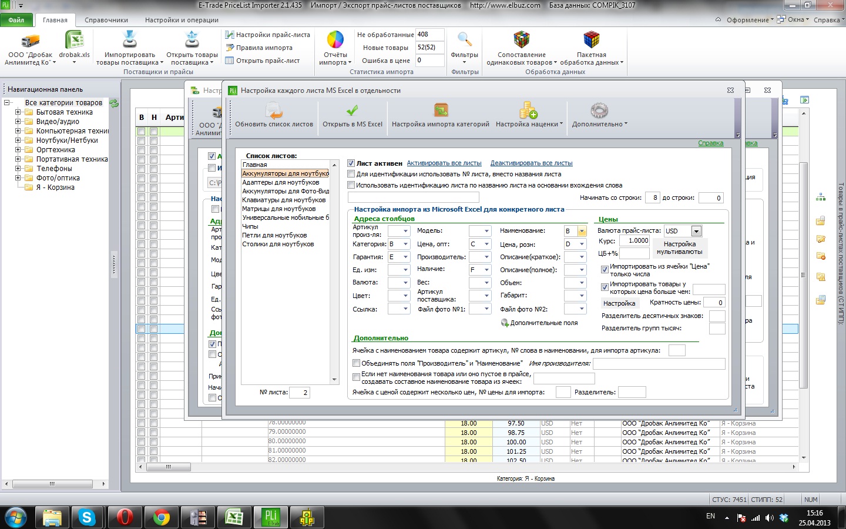Enable Если нет наименования товара checkbox
The width and height of the screenshot is (846, 529).
(356, 377)
